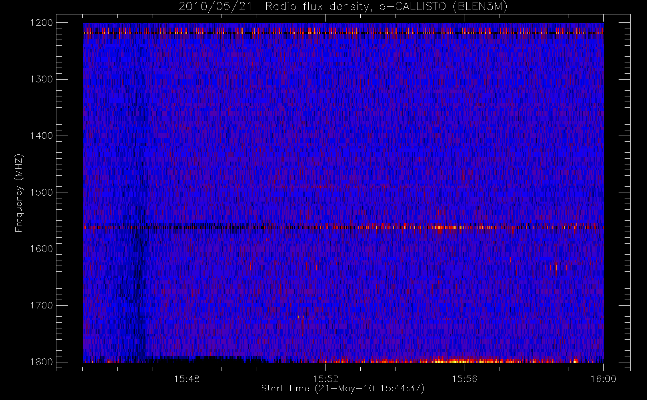This screenshot has height=400, width=647.
Task: Select the 1400 frequency tick label
Action: point(42,136)
